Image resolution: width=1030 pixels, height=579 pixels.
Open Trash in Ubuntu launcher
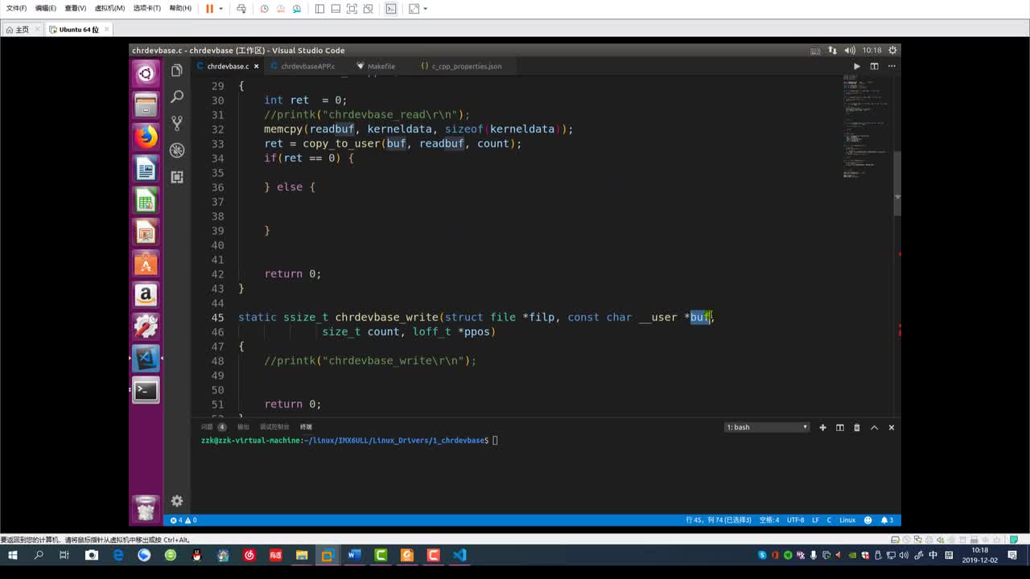146,507
